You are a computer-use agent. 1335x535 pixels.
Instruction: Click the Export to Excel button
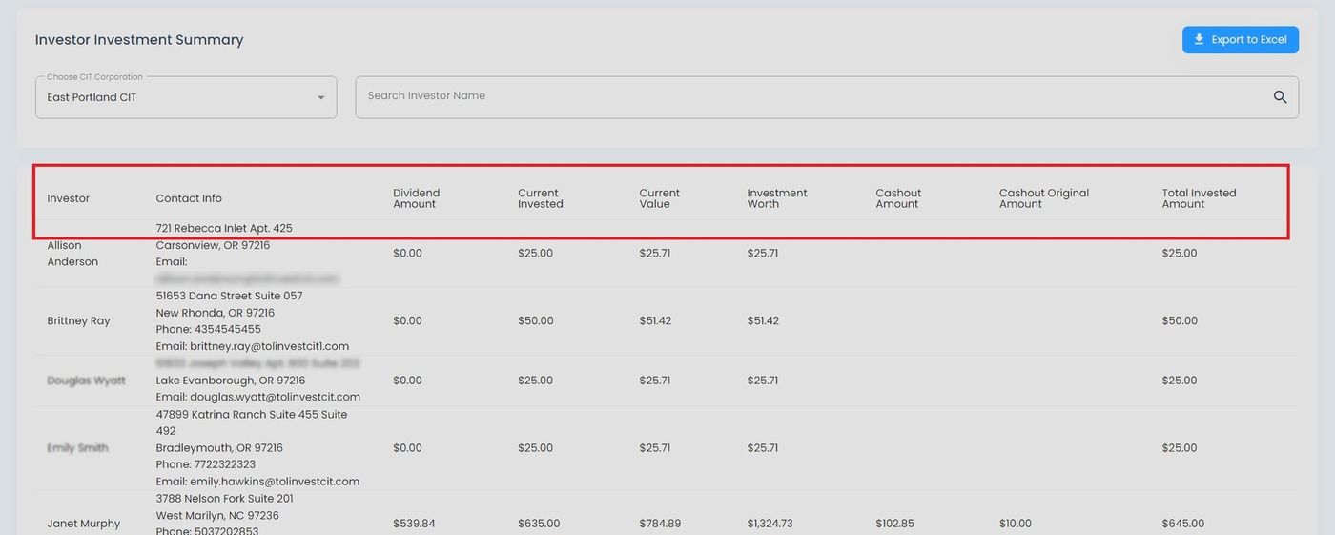coord(1240,40)
